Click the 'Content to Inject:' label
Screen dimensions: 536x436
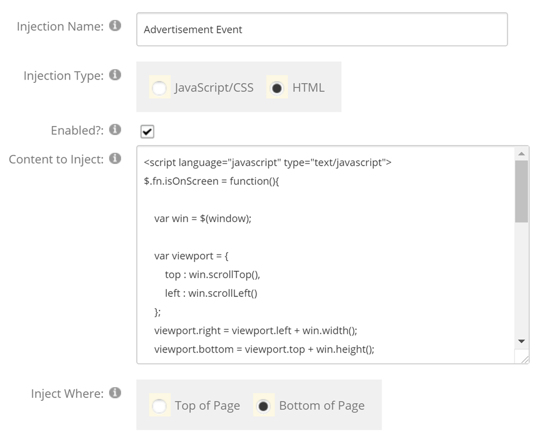coord(56,159)
